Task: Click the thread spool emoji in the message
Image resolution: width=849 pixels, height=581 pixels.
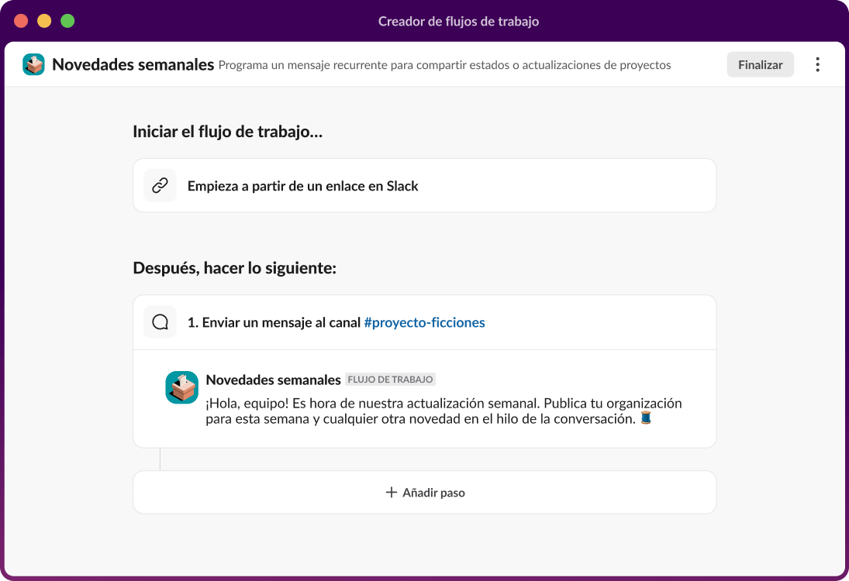Action: click(647, 418)
